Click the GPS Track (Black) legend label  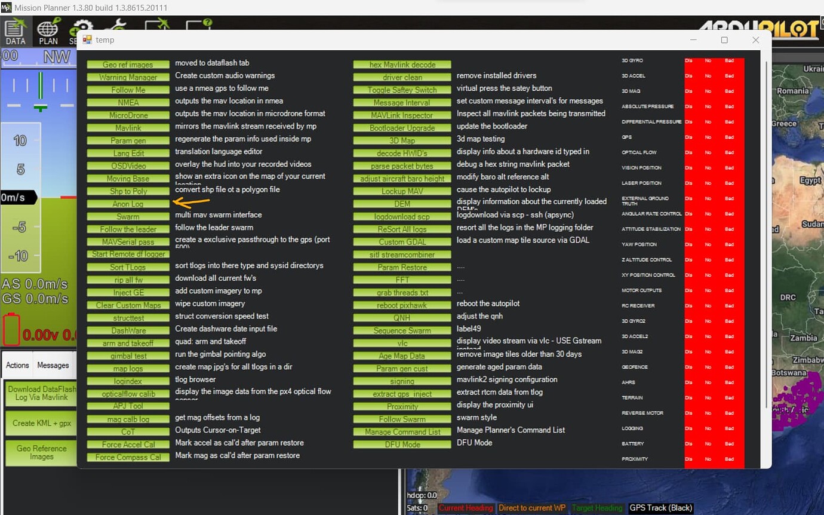pos(660,508)
